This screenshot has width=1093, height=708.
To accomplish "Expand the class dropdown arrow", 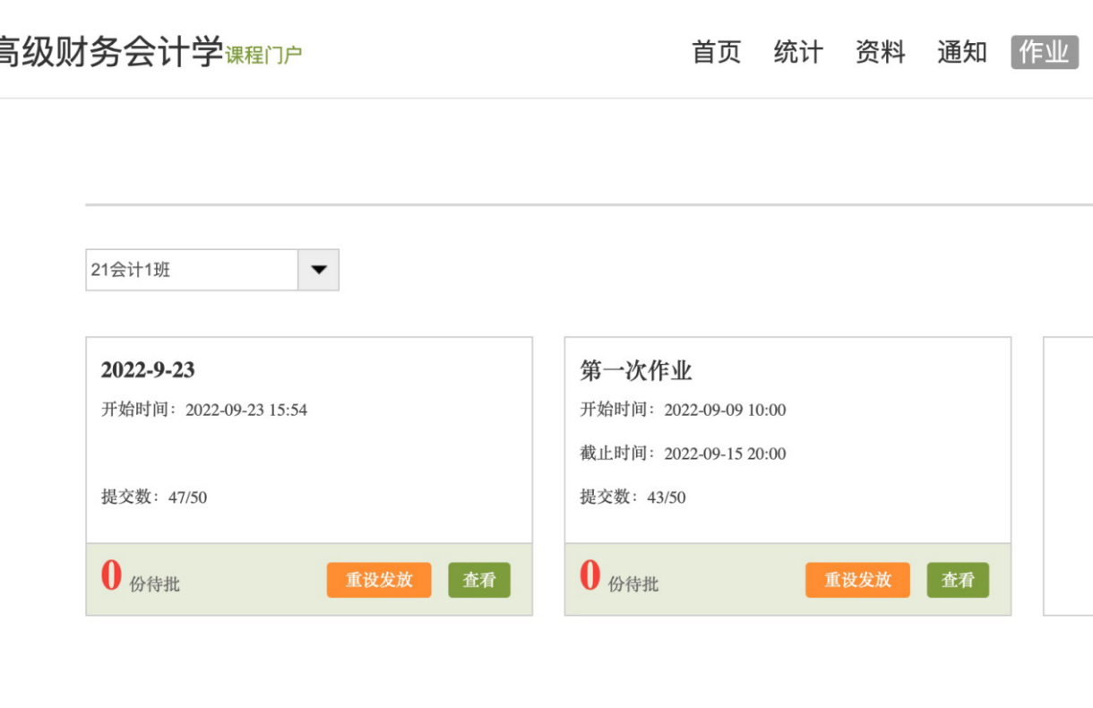I will (x=318, y=270).
